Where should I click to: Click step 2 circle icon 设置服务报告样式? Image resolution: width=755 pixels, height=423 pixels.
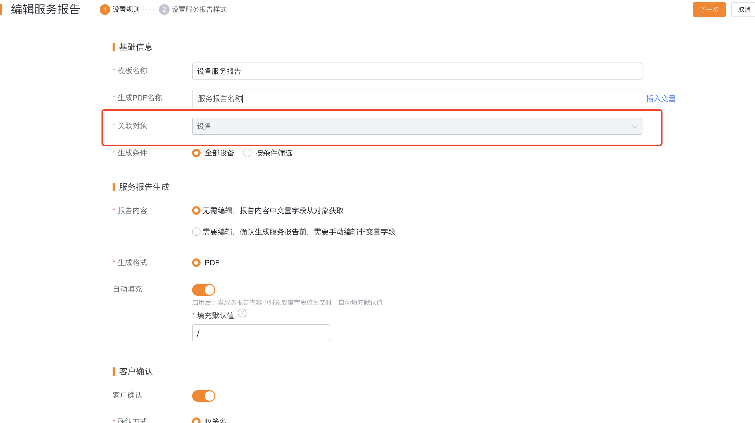pos(164,9)
